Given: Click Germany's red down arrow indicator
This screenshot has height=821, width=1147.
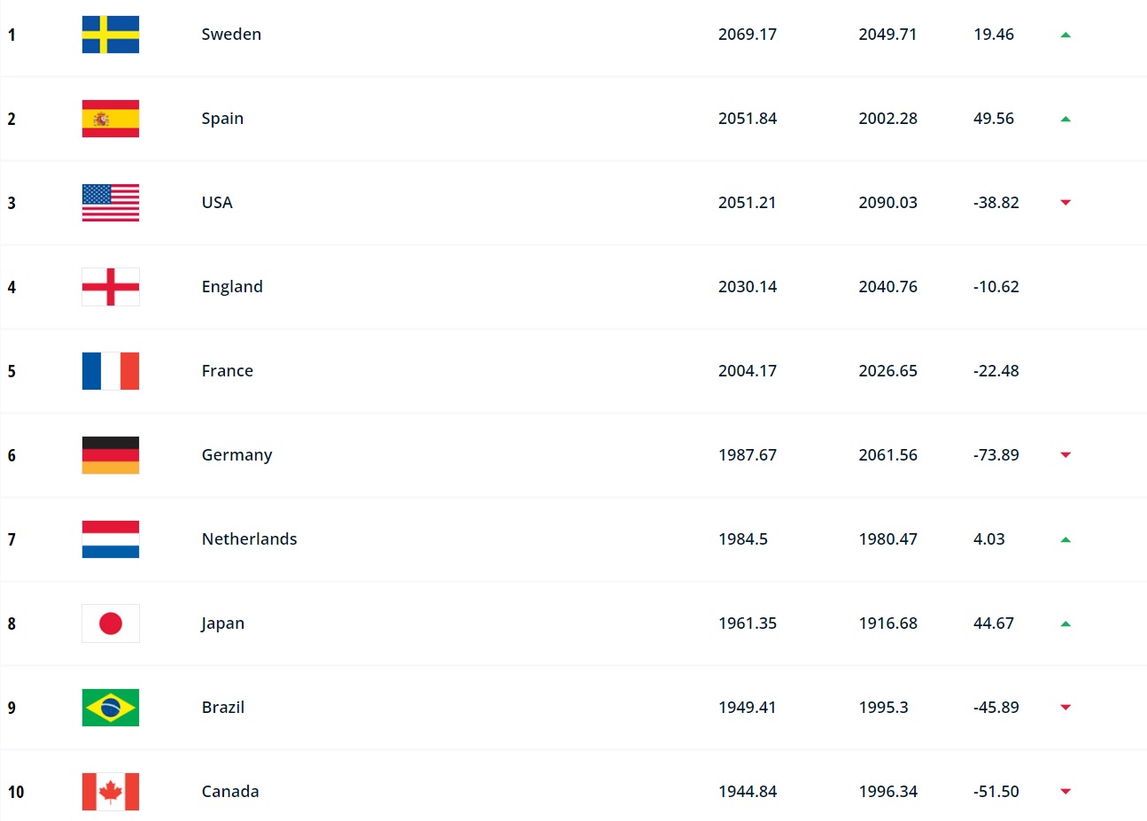Looking at the screenshot, I should (x=1066, y=455).
